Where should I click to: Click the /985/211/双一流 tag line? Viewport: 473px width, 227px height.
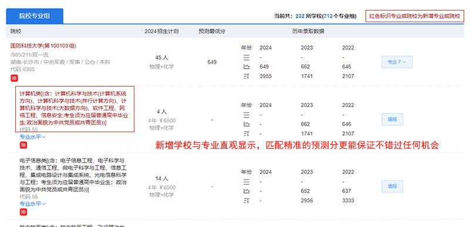pos(29,55)
